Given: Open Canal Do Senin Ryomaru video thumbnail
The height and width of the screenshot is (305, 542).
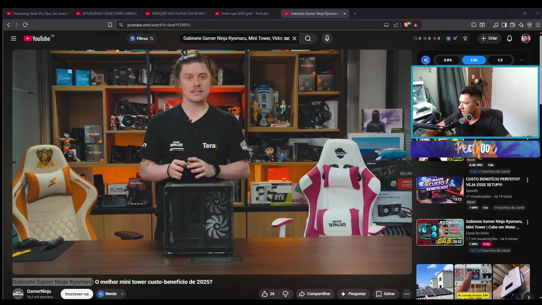Looking at the screenshot, I should tap(440, 232).
